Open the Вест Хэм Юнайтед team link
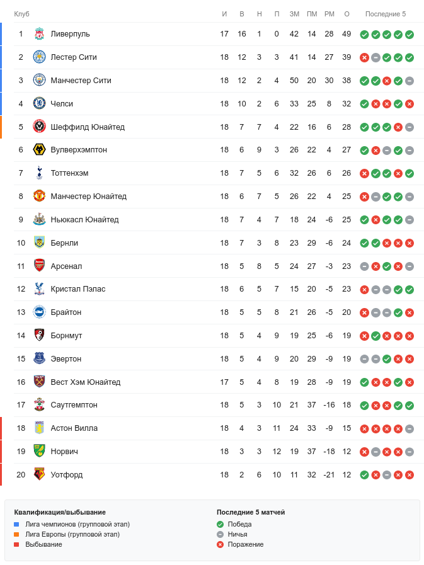424x565 pixels. pos(86,382)
